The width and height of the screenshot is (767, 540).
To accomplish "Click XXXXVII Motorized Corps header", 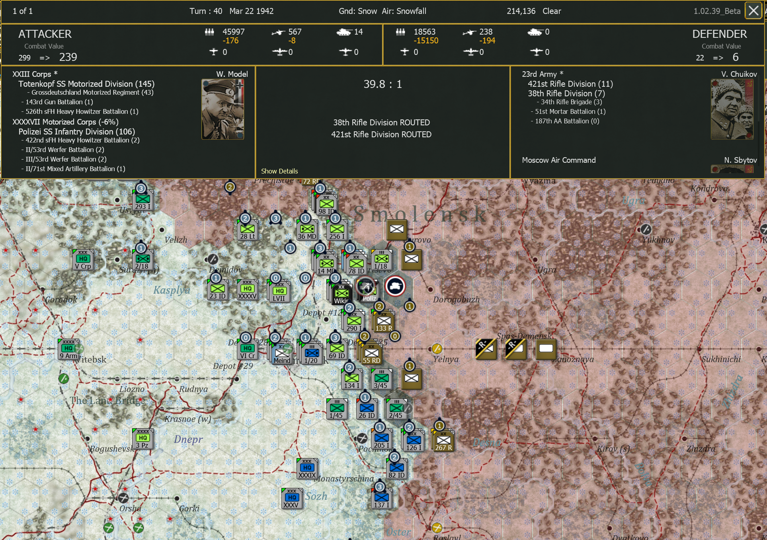I will 65,122.
